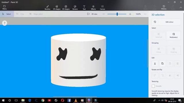Viewport: 184px width, 103px height.
Task: Launch Google Chrome from the taskbar
Action: click(x=43, y=100)
